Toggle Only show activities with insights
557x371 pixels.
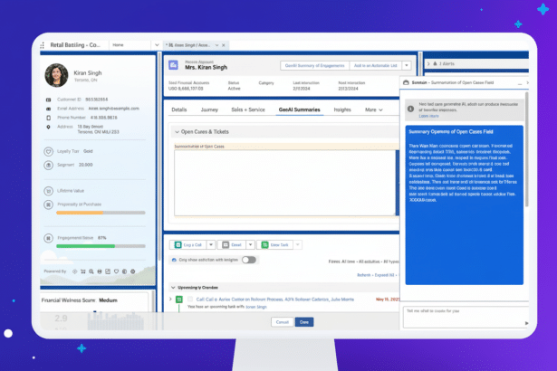[249, 260]
